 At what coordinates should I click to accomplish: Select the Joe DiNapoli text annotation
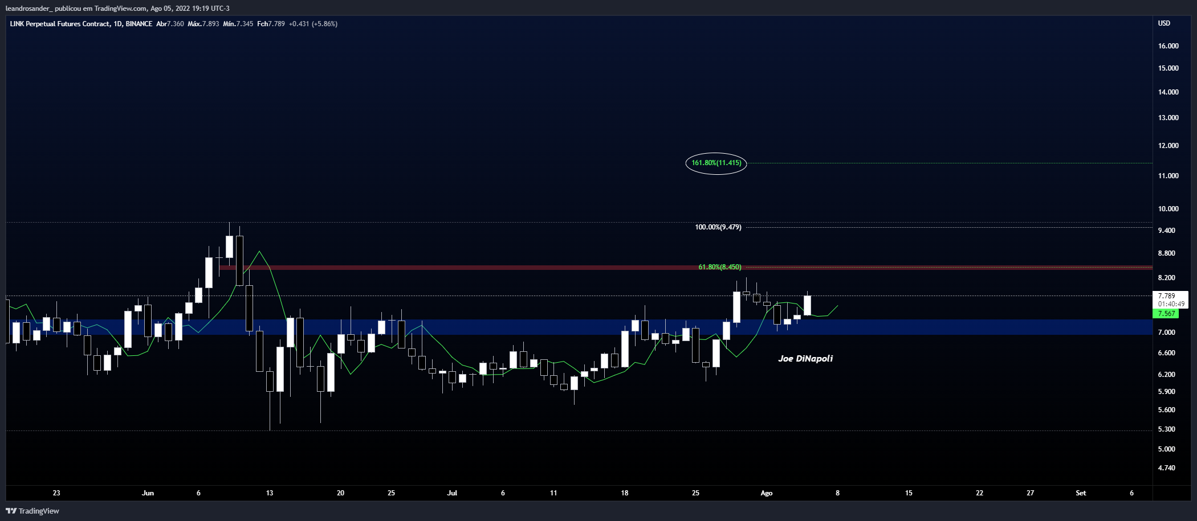[805, 358]
